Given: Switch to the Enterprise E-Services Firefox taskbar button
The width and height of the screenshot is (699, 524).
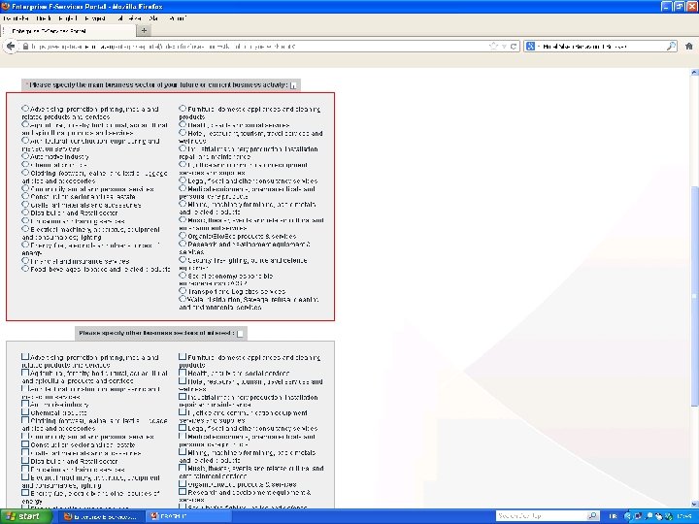Looking at the screenshot, I should tap(100, 516).
